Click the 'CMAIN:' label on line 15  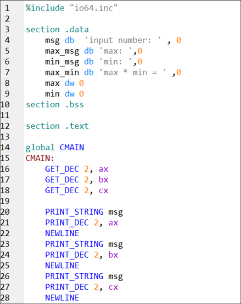click(x=40, y=158)
